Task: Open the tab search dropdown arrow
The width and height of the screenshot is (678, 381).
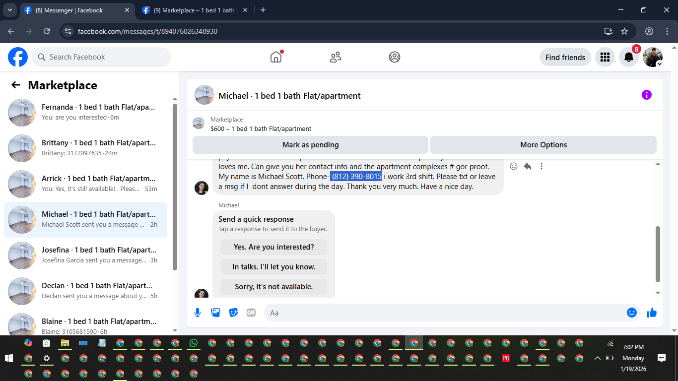Action: 9,10
